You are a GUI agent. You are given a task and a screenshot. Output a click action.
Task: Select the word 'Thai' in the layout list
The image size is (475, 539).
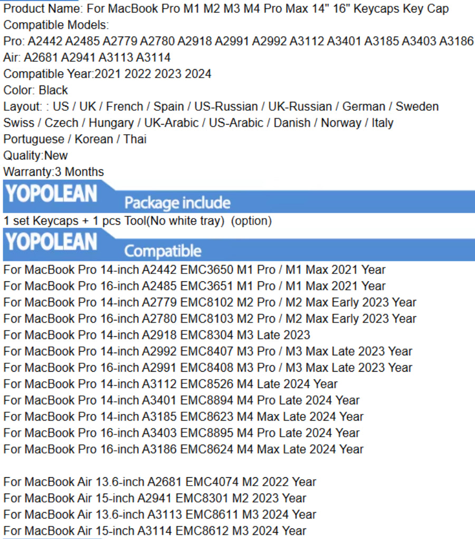point(135,139)
